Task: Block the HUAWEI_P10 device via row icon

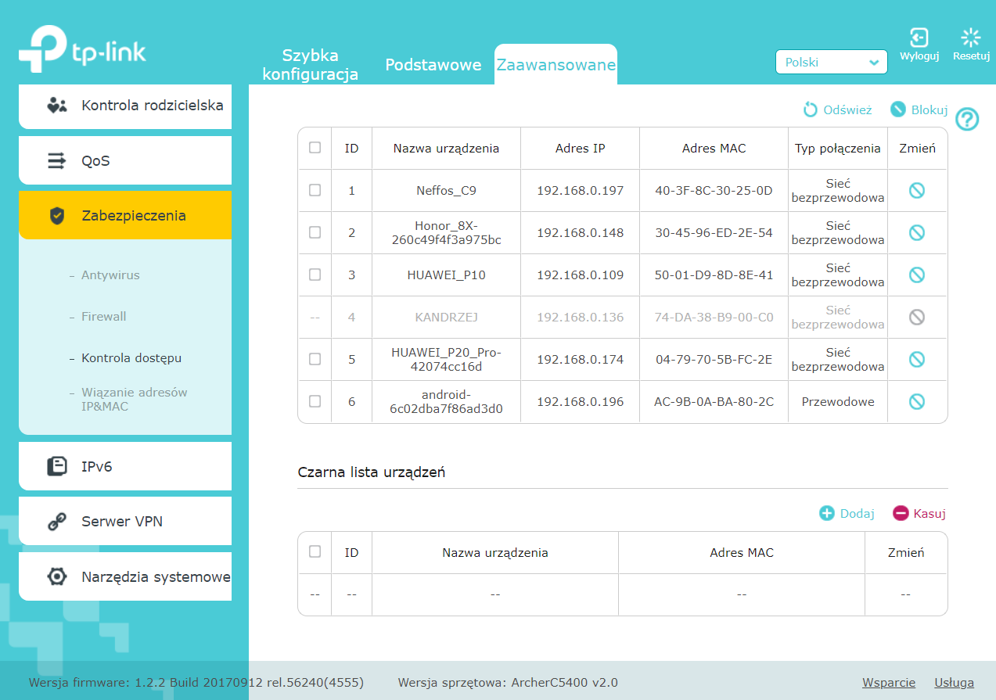Action: pyautogui.click(x=916, y=275)
